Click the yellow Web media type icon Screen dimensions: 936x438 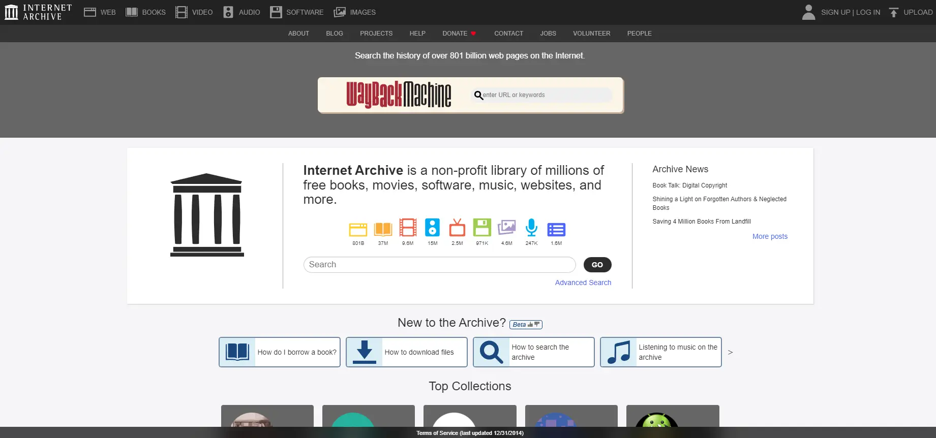(x=358, y=229)
